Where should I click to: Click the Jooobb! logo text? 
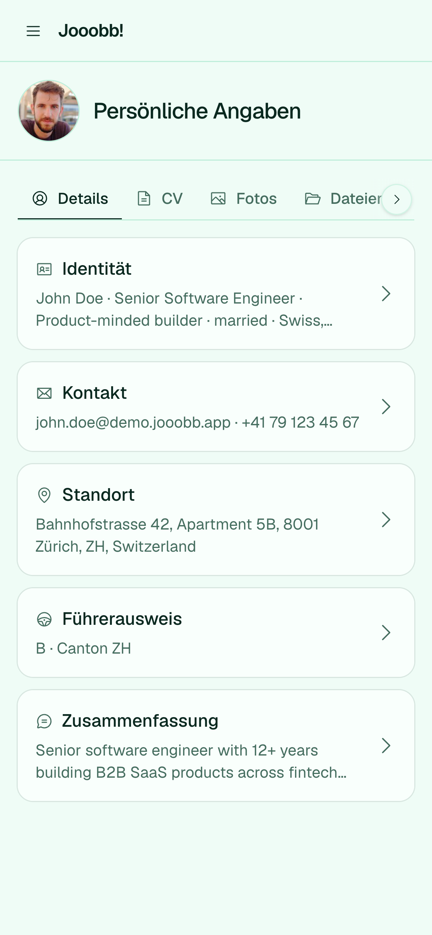(91, 31)
